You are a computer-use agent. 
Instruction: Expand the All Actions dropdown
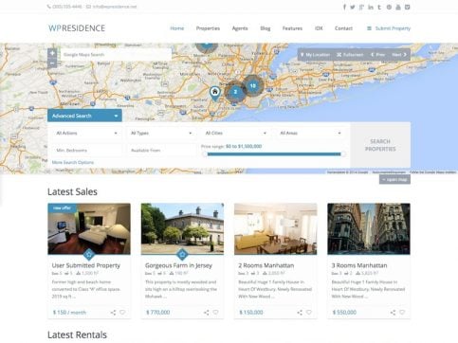[x=86, y=133]
